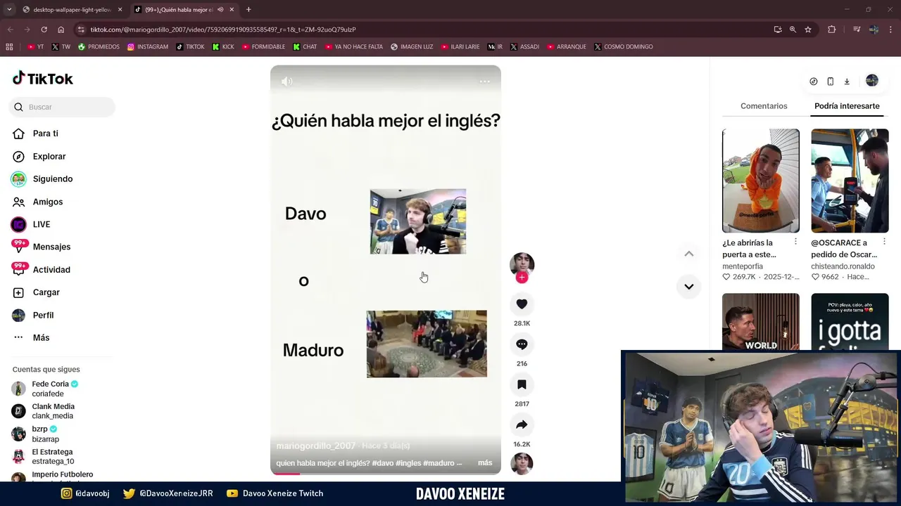The image size is (901, 506).
Task: Go back in the browser
Action: pyautogui.click(x=10, y=30)
